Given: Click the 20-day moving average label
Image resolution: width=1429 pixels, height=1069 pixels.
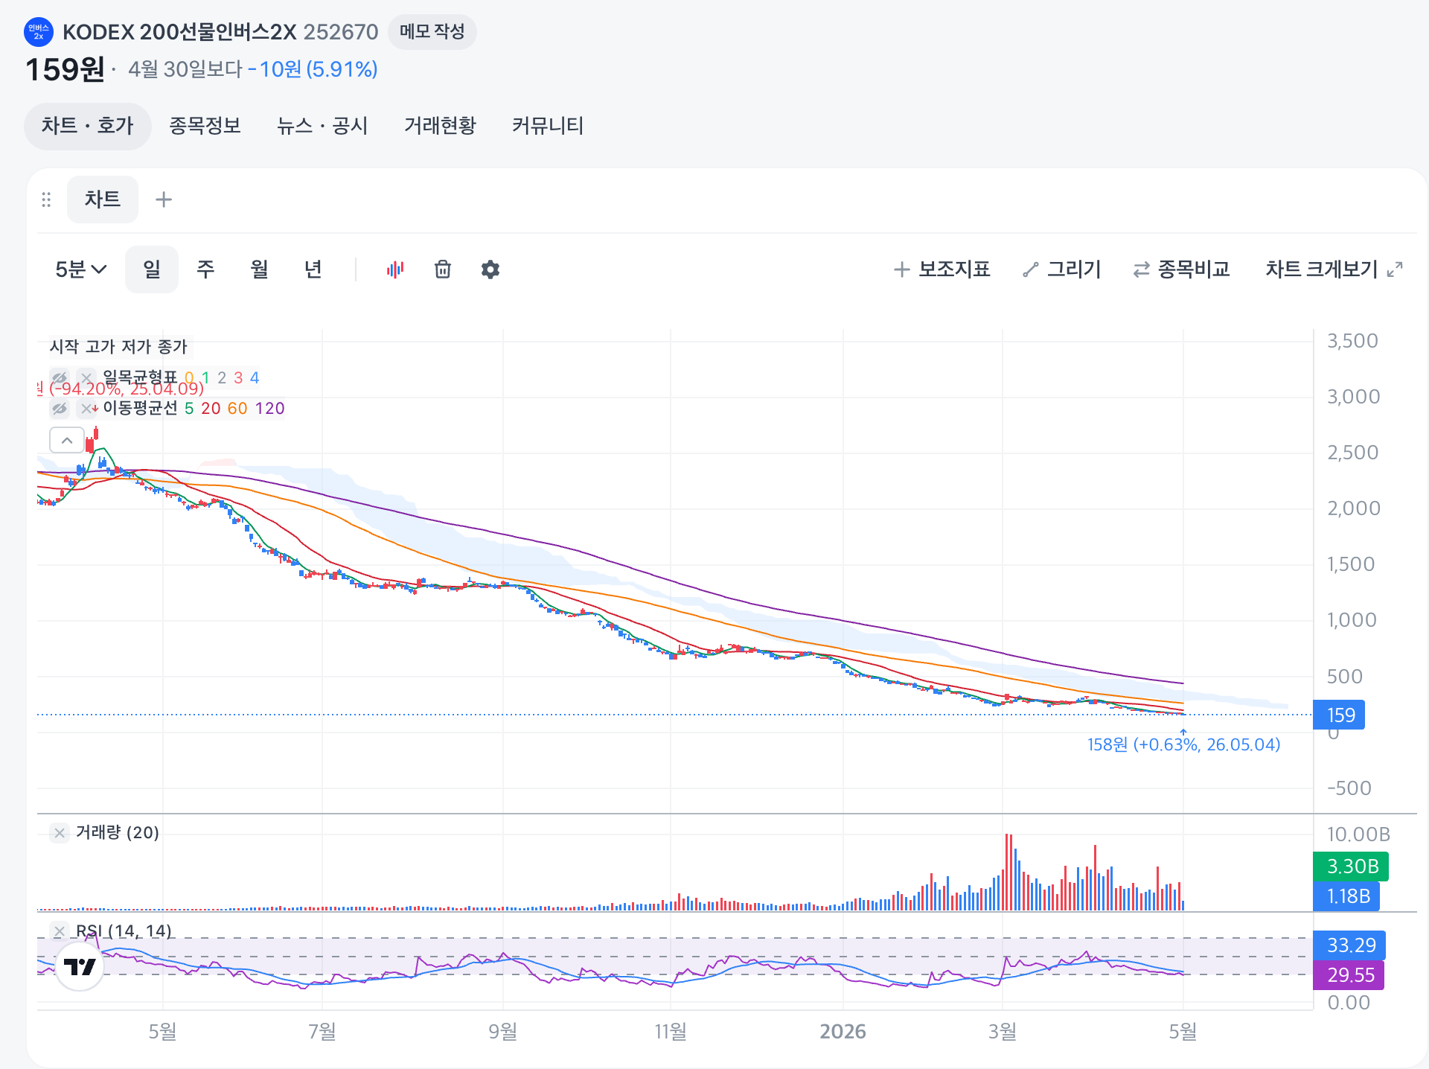Looking at the screenshot, I should [x=211, y=409].
